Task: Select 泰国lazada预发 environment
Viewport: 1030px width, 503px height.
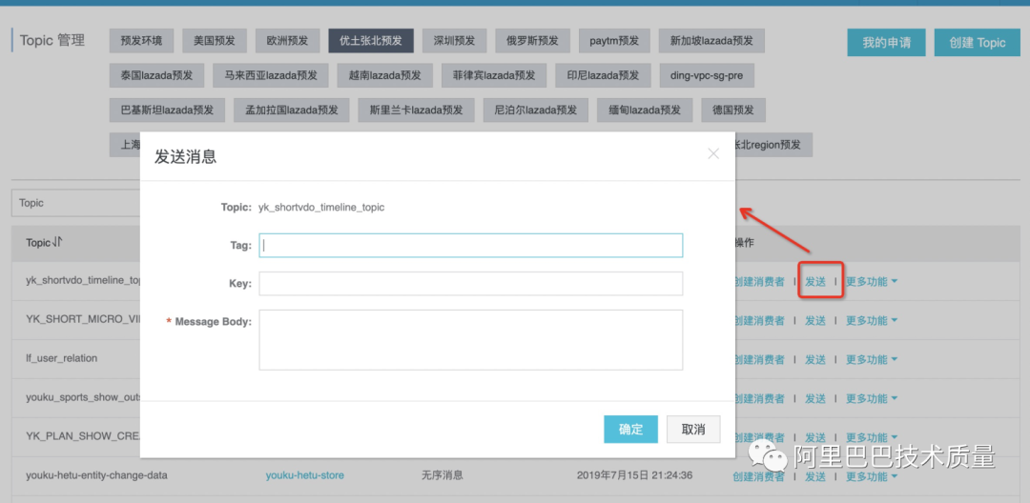Action: tap(157, 75)
